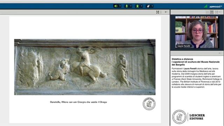Click the Laura Fenelli name label
Viewport: 224px width, 126px height.
coord(184,46)
